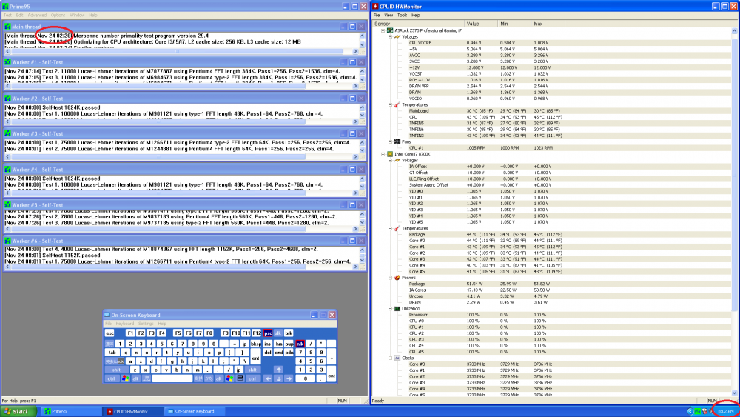Toggle the right ctrl key
Screen dimensions: 740x417
252,378
